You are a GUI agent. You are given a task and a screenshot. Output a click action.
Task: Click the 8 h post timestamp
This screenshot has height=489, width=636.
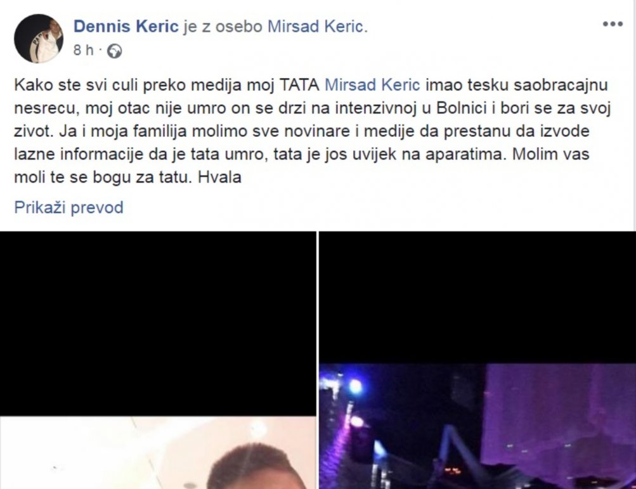coord(83,50)
